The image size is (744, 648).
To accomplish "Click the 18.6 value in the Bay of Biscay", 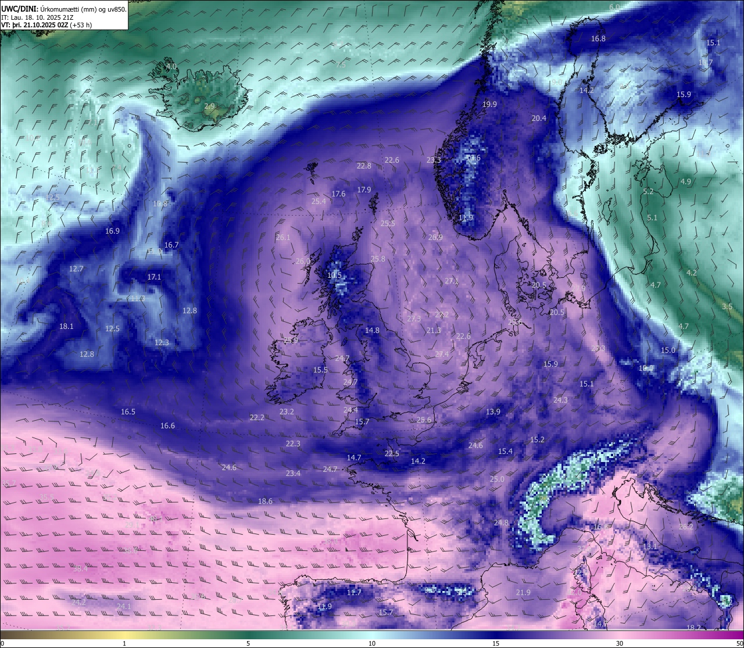I will (x=265, y=501).
